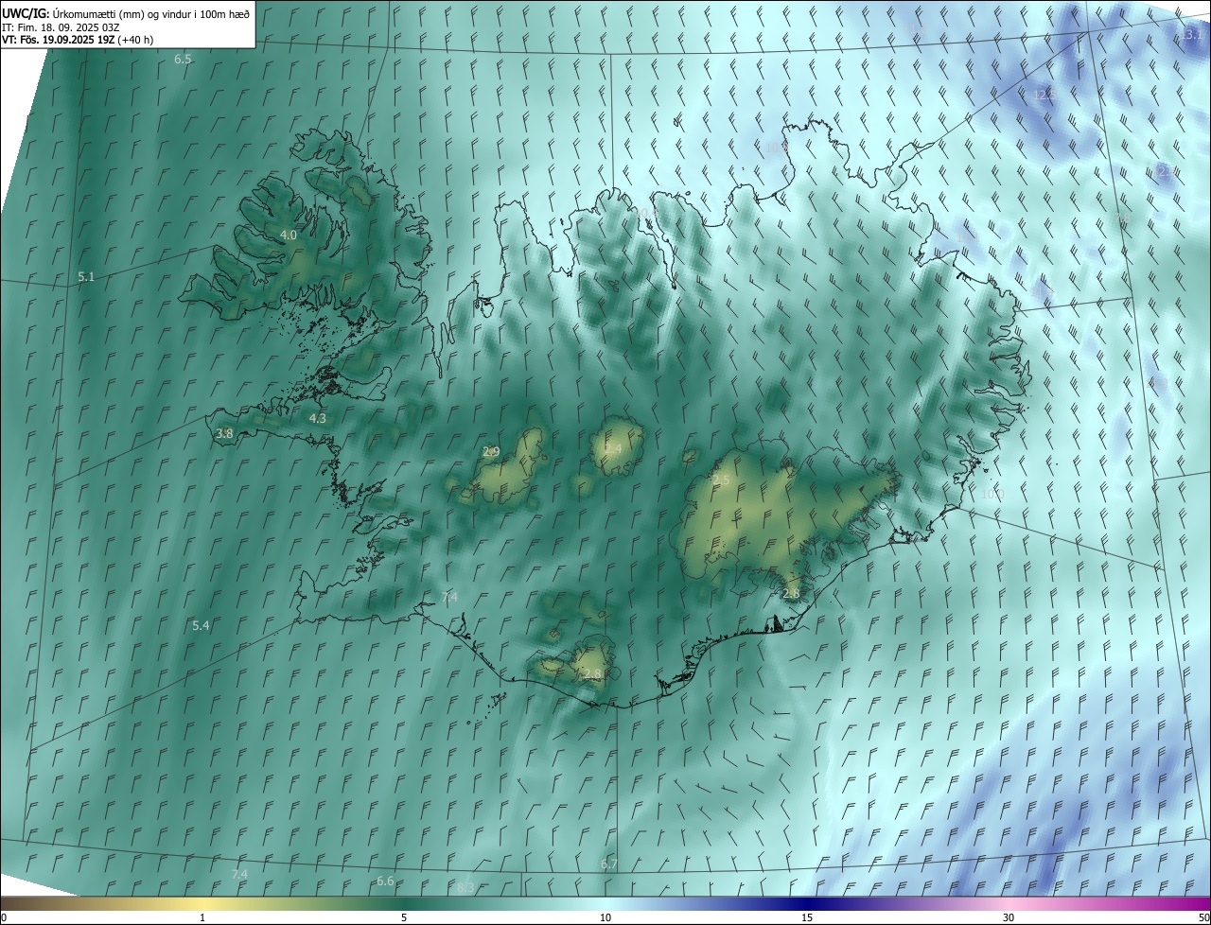Click the '6.6' value label on the map

385,881
